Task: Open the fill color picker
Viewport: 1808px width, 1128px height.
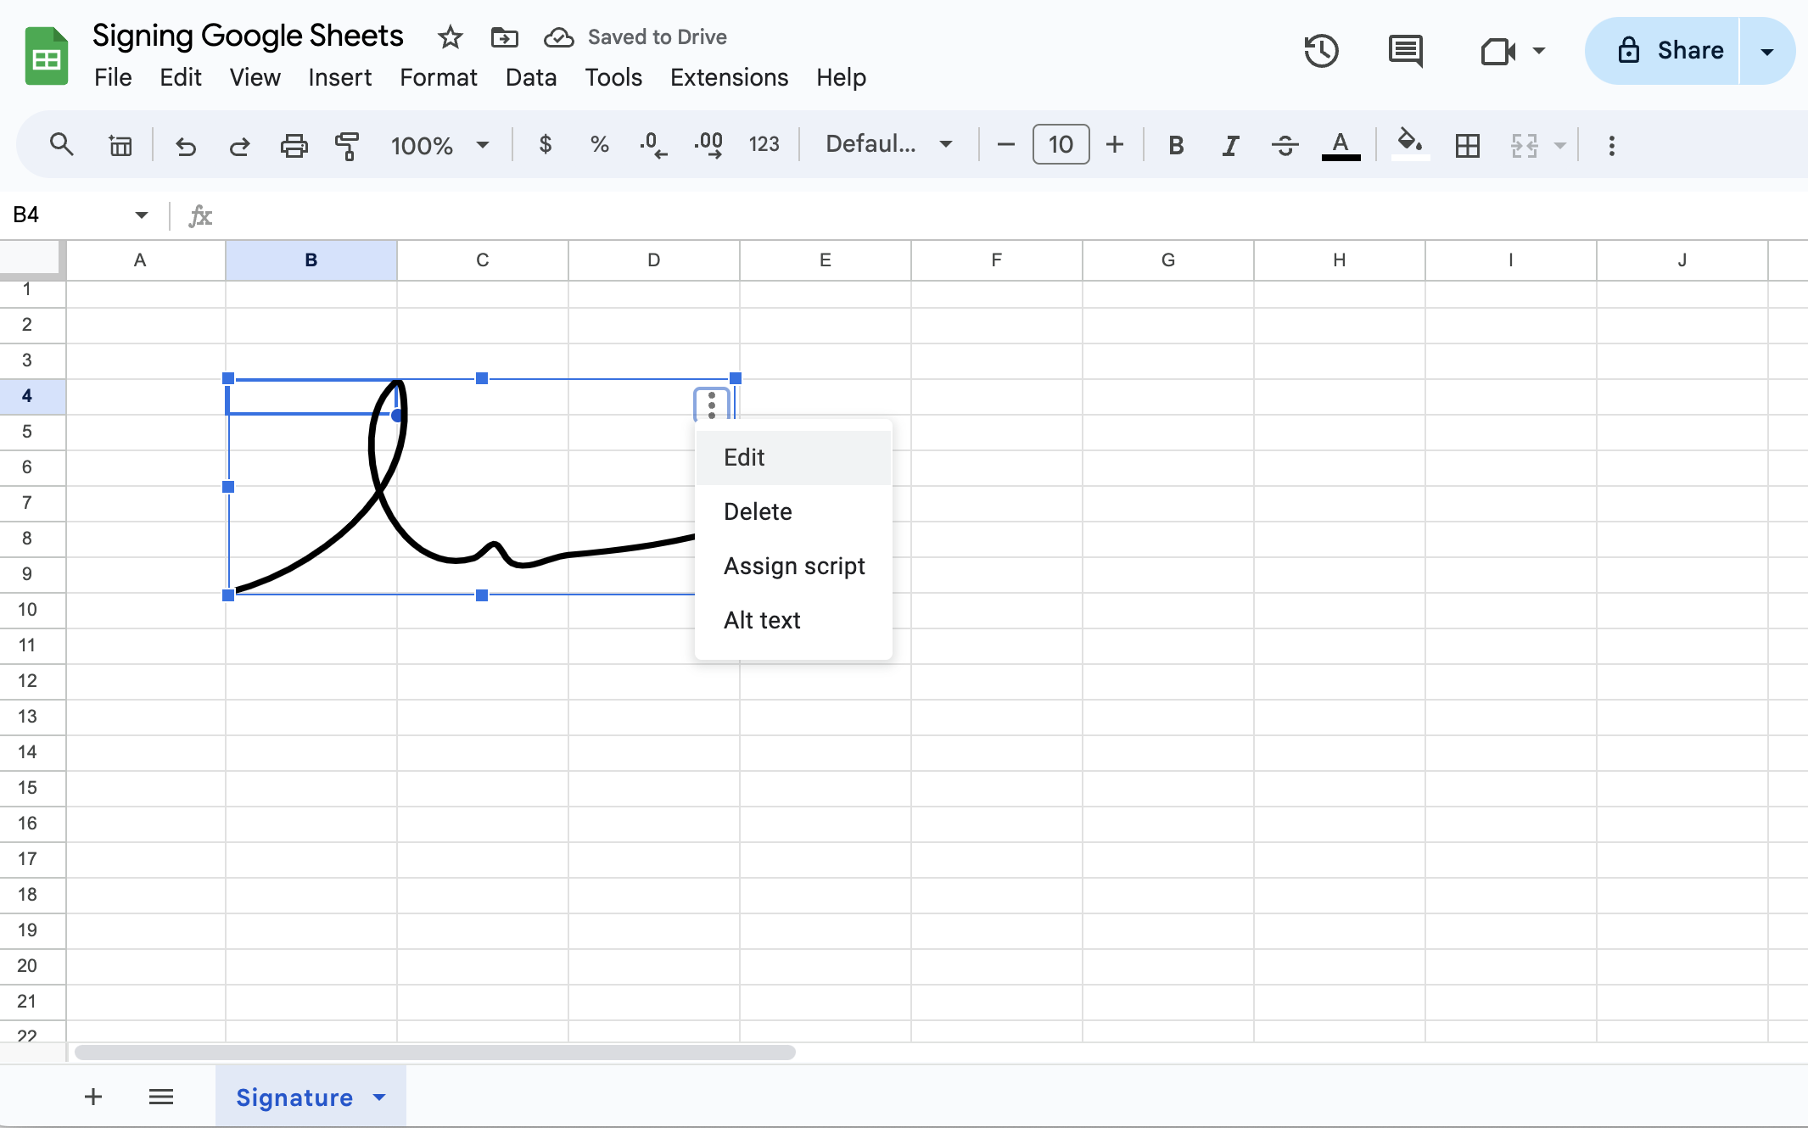Action: 1410,143
